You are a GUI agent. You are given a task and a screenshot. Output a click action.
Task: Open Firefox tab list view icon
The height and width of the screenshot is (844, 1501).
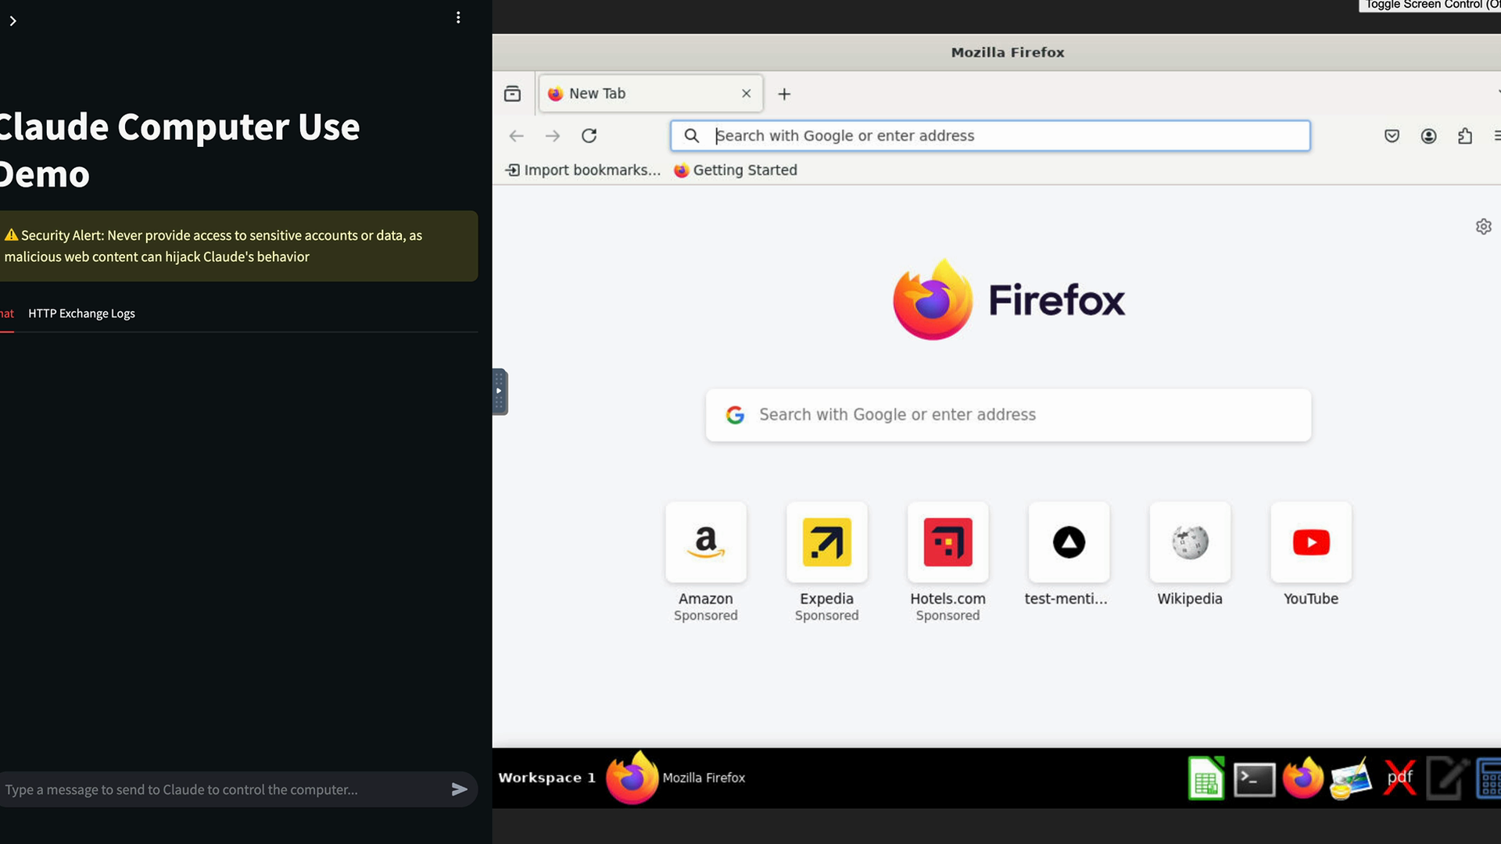(513, 94)
